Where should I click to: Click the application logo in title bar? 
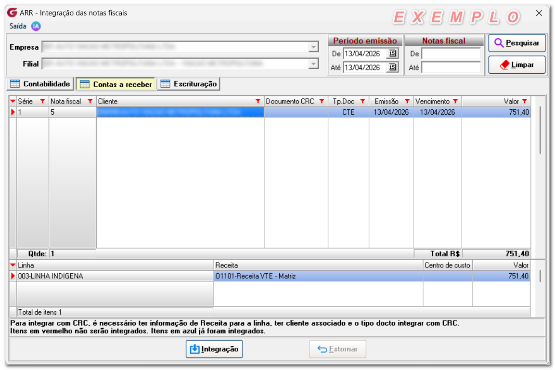point(12,13)
